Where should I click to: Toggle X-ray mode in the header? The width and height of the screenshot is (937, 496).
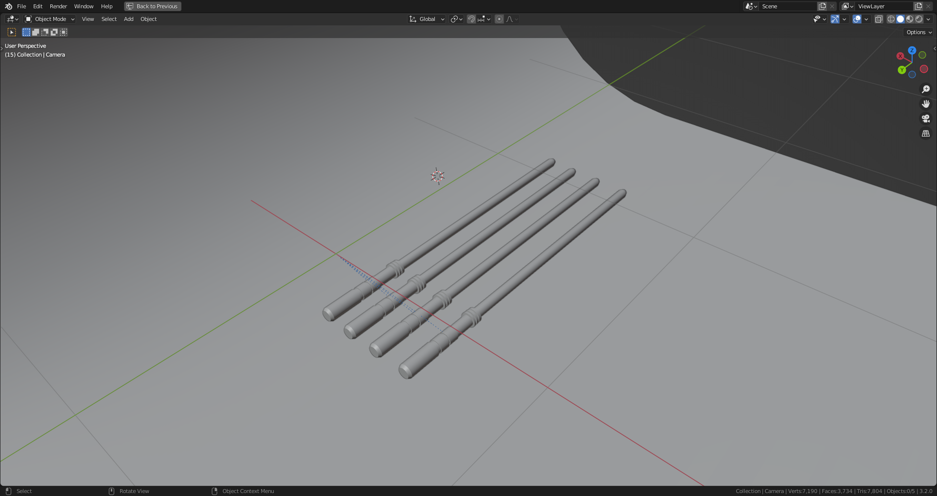click(x=878, y=19)
